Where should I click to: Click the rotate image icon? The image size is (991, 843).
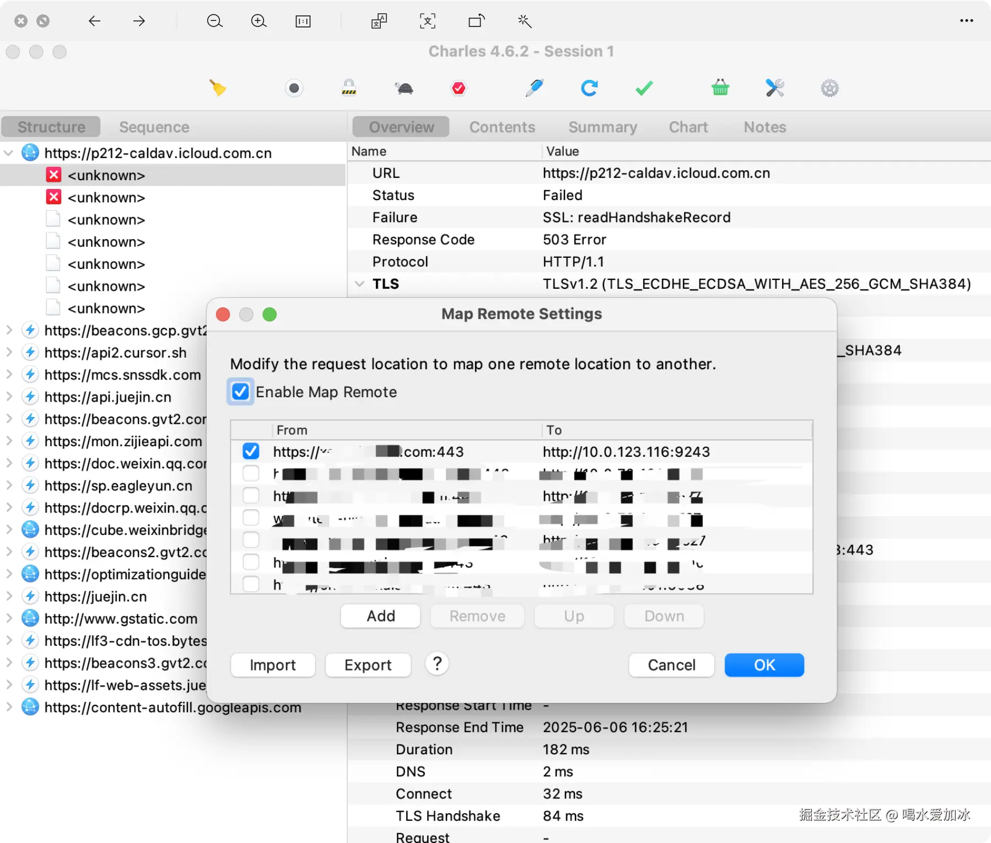pos(476,21)
